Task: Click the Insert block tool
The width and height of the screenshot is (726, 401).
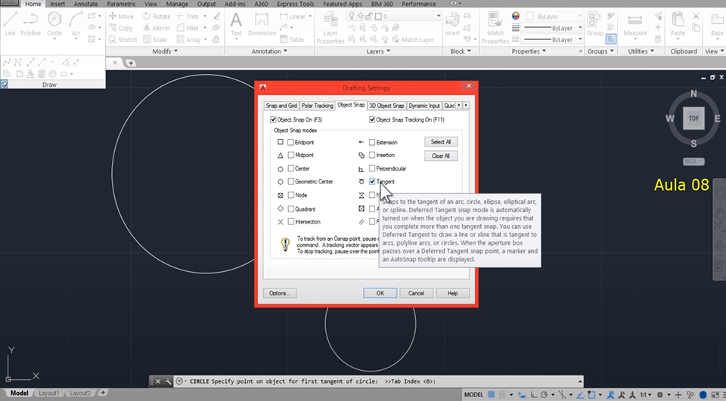Action: 452,24
